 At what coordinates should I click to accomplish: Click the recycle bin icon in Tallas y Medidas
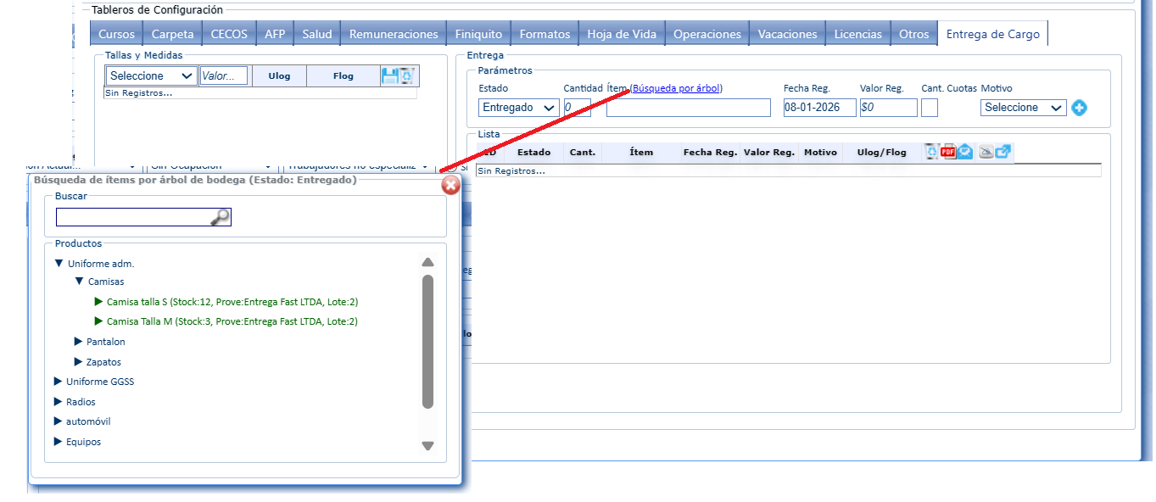pyautogui.click(x=408, y=76)
